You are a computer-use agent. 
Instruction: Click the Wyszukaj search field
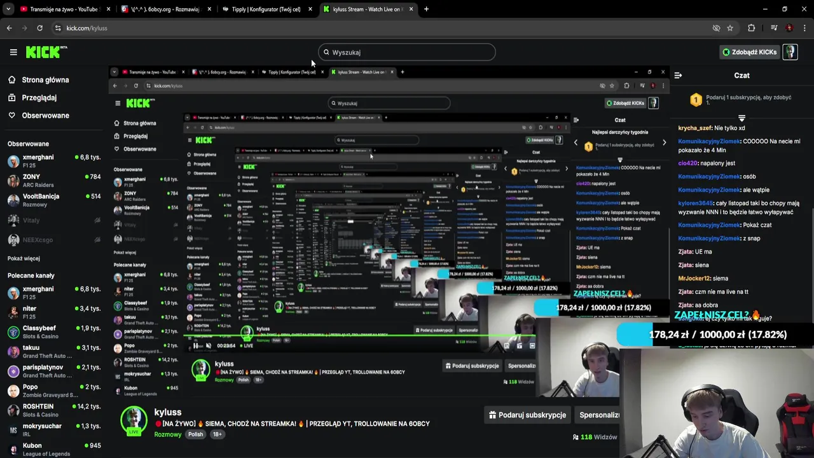point(407,52)
